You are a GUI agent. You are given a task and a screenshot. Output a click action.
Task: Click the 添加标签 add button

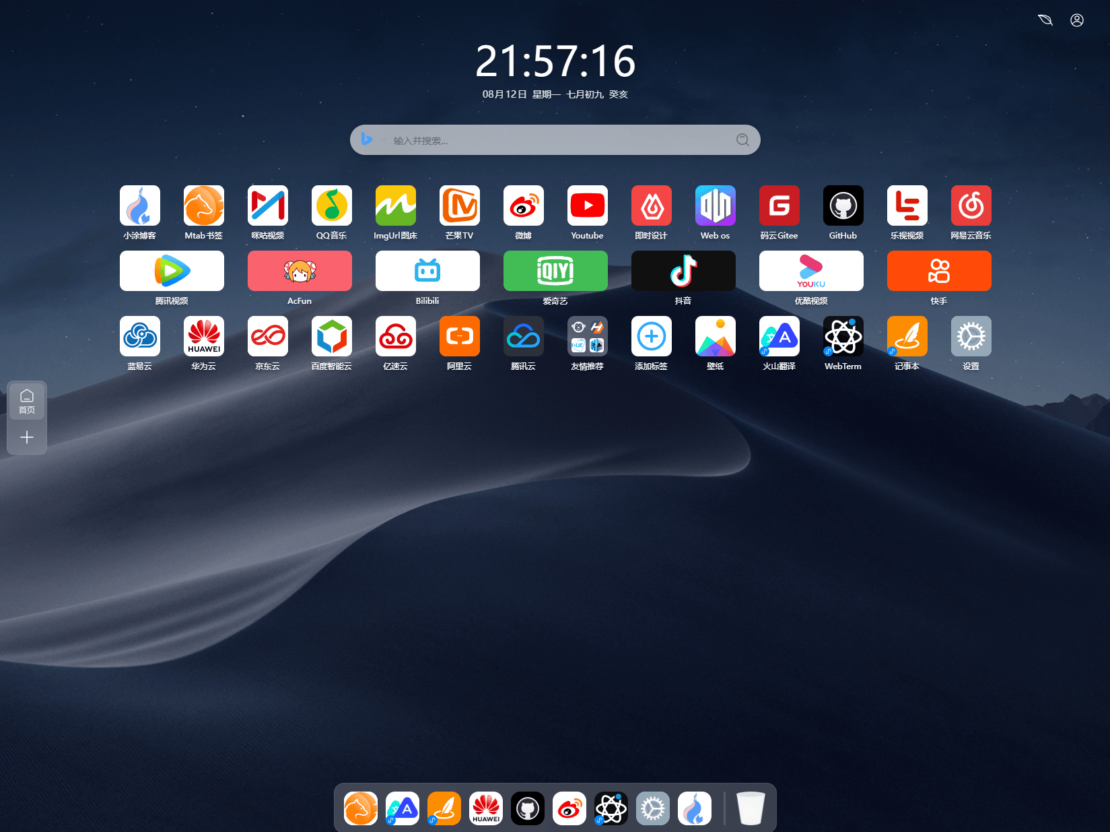pos(652,336)
